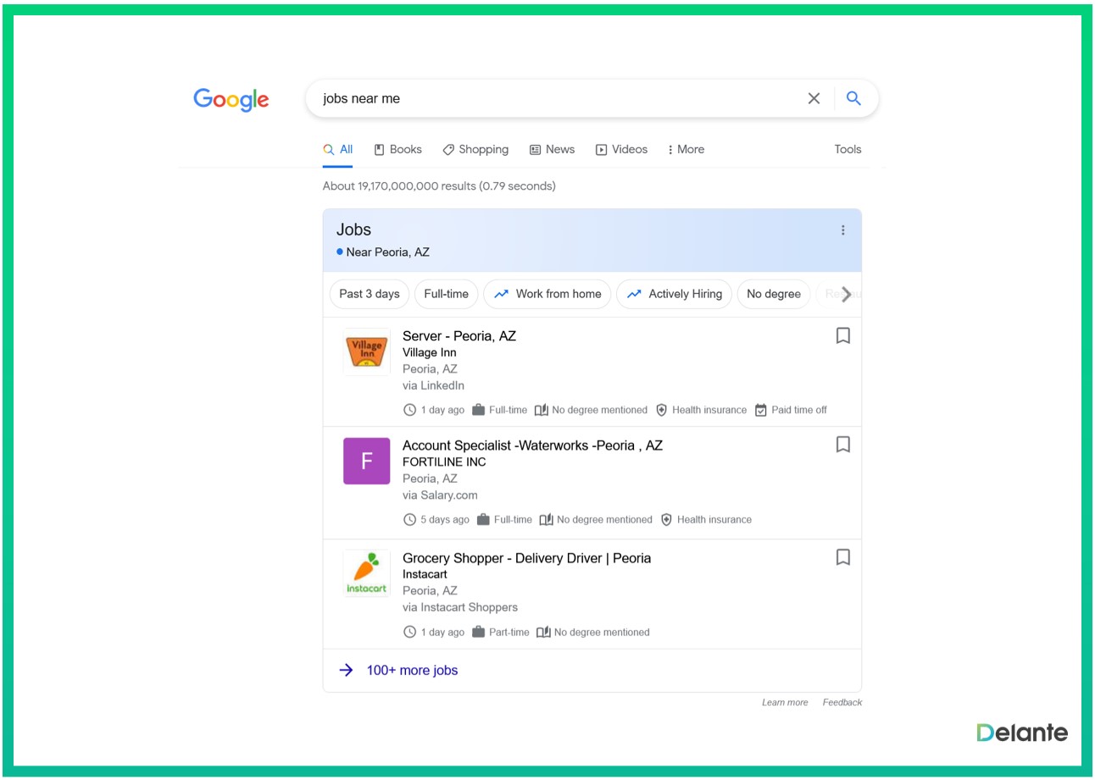Screen dimensions: 1095x780
Task: Click the briefcase icon beside 'Part-time'
Action: click(478, 632)
